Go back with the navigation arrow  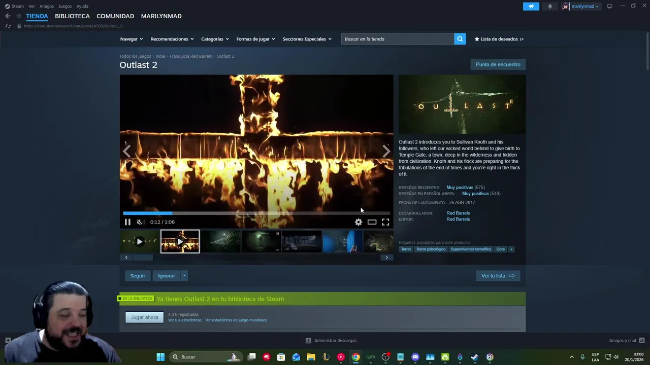(x=8, y=16)
